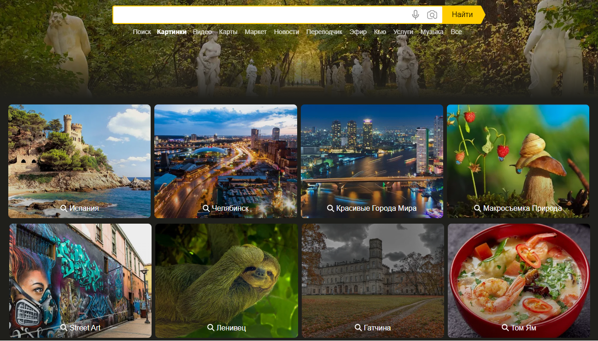Open the Музыка tab

pyautogui.click(x=432, y=32)
